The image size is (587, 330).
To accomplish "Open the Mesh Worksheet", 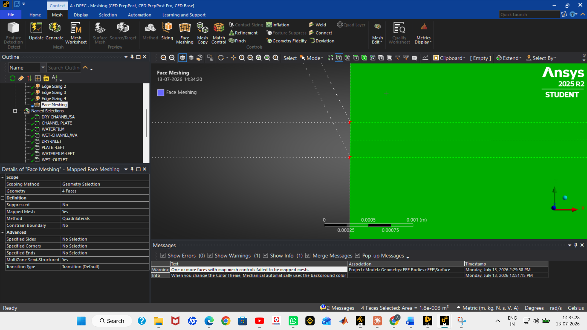I will 76,33.
